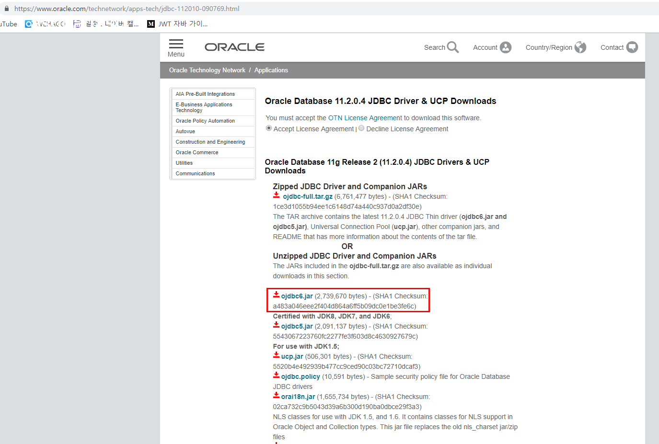Click heading 'Zipped JDBC Driver and Companion JARs'
Screen dimensions: 659x444
tap(350, 186)
